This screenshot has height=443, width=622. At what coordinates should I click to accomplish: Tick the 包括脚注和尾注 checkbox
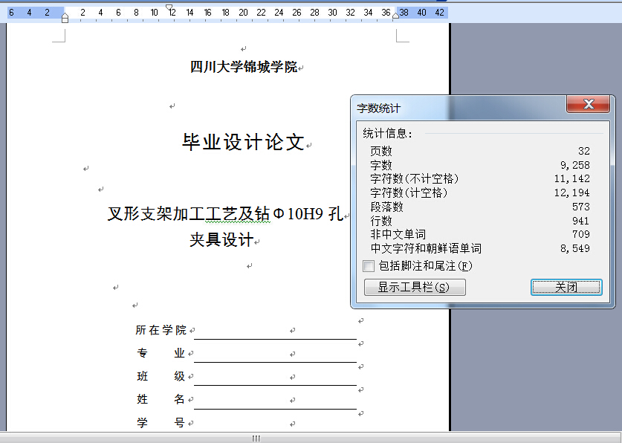(x=369, y=265)
